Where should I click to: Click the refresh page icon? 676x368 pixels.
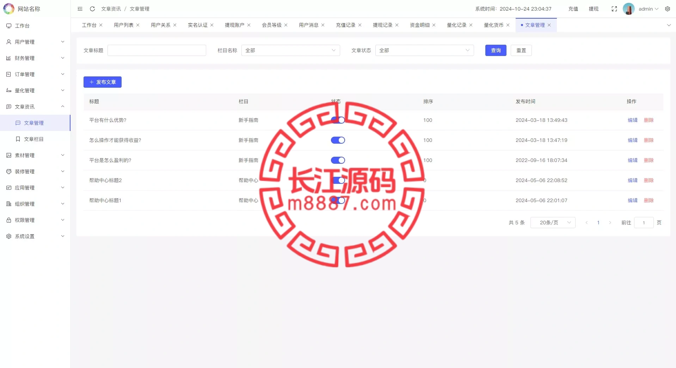92,9
